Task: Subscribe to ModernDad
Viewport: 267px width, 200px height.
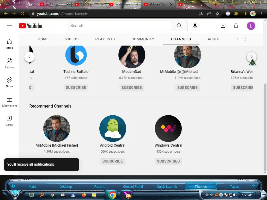Action: click(x=132, y=87)
